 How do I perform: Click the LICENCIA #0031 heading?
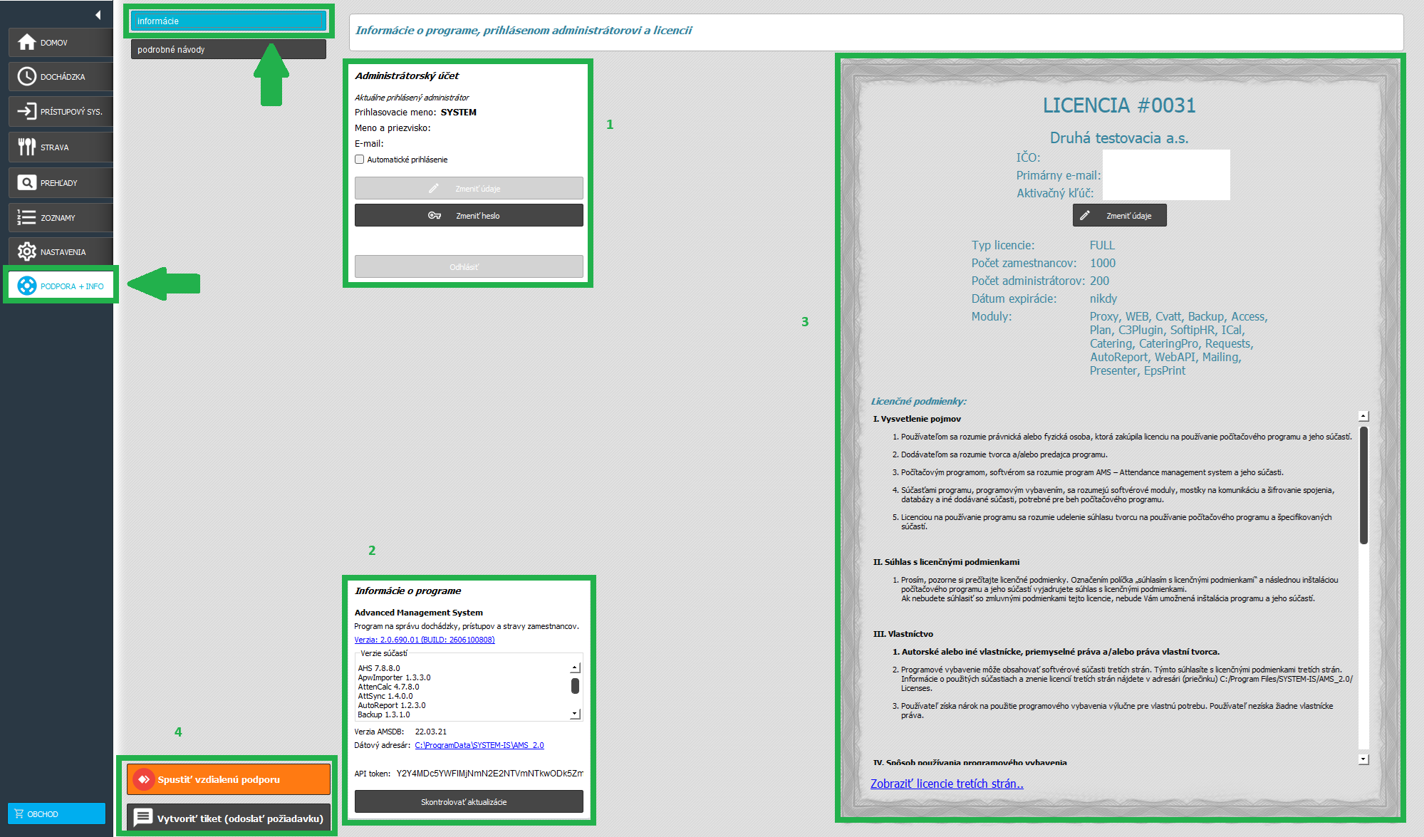1119,105
